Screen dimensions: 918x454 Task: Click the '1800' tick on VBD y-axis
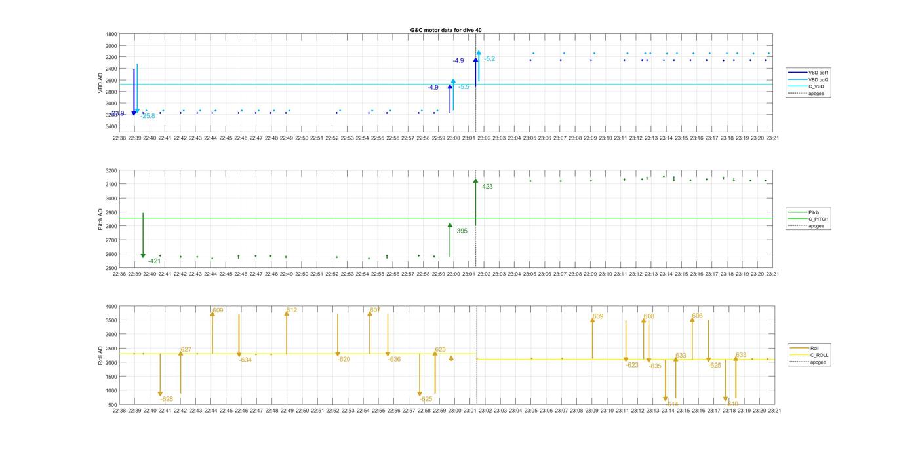[111, 34]
